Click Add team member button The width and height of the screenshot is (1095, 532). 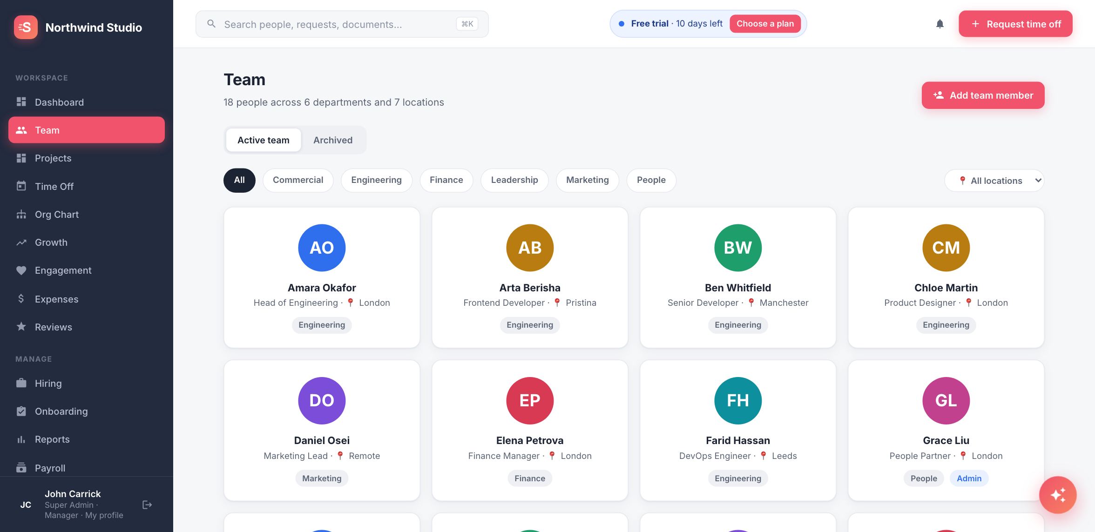(x=983, y=95)
